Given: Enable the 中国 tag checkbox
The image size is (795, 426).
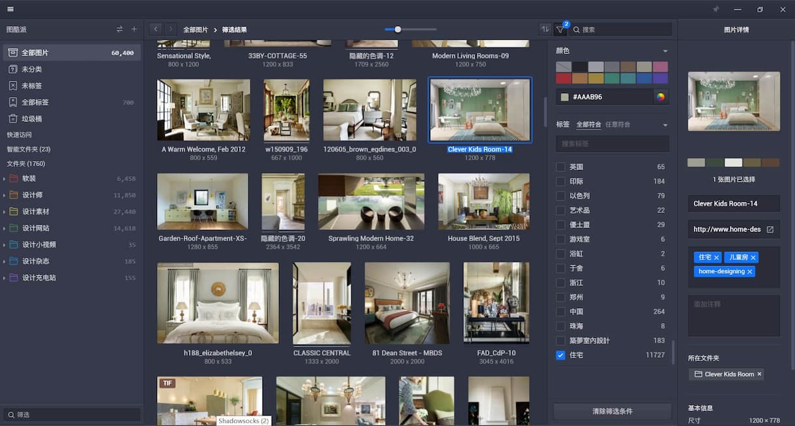Looking at the screenshot, I should (x=560, y=311).
